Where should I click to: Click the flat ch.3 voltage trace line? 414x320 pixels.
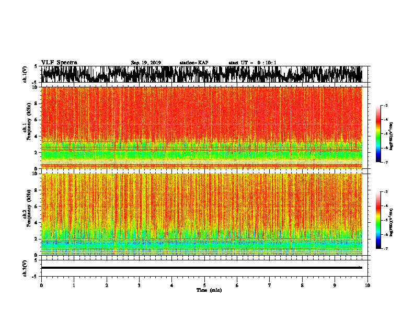click(201, 268)
